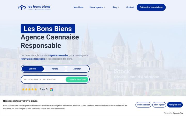Click the 5 sur 5 rating text

[x=43, y=89]
